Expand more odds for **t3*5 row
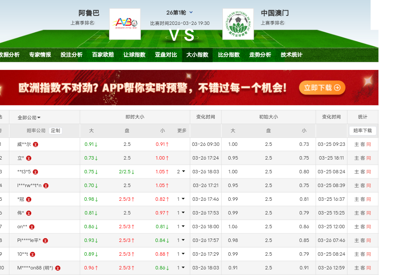This screenshot has height=275, width=411. click(181, 172)
